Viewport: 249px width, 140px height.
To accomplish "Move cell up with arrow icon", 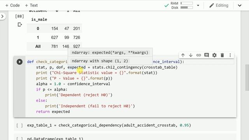I will tap(183, 55).
